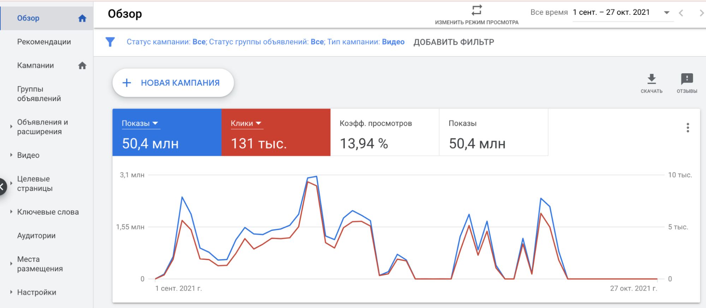The height and width of the screenshot is (308, 706).
Task: Click the 27 окт. 2021 г. axis label
Action: point(634,288)
